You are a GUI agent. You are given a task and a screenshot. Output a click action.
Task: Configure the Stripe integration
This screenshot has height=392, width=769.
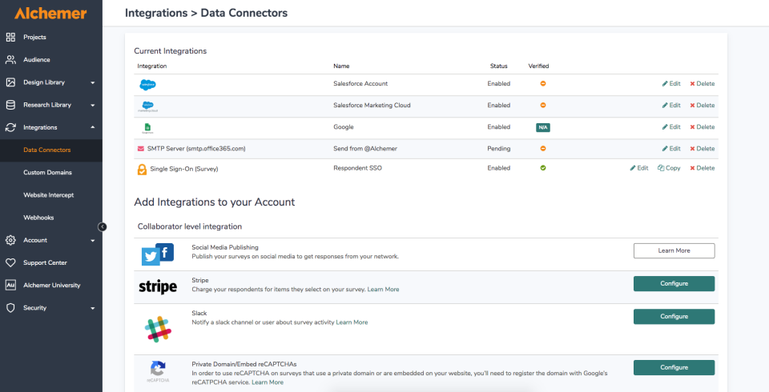(674, 283)
